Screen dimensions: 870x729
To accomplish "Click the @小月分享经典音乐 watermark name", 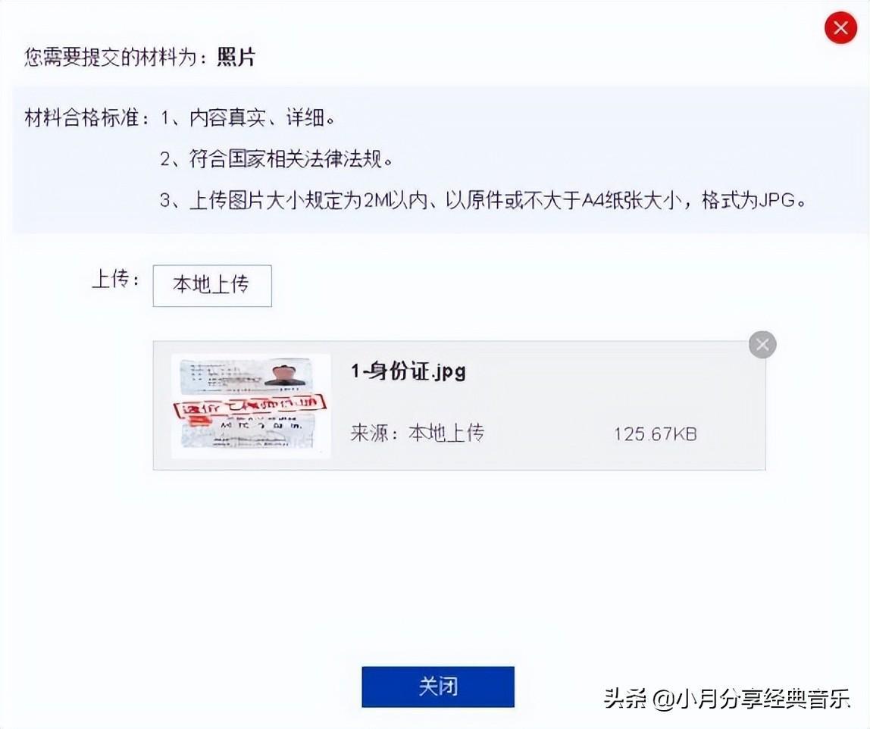I will (x=751, y=698).
